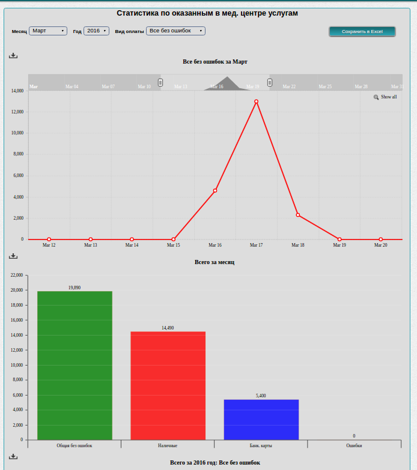This screenshot has height=470, width=417.
Task: Click selected range between the scrollbar grips
Action: pos(215,80)
